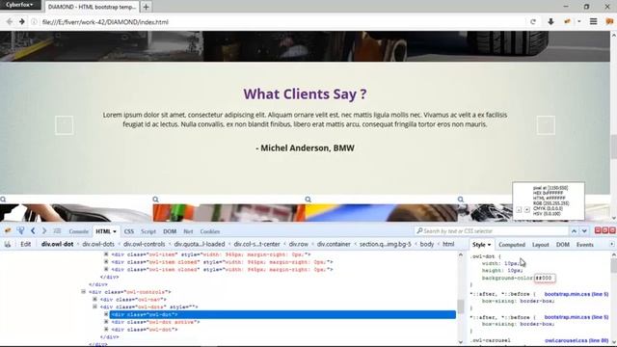Click the site info icon in address bar
The image size is (617, 347).
(35, 22)
